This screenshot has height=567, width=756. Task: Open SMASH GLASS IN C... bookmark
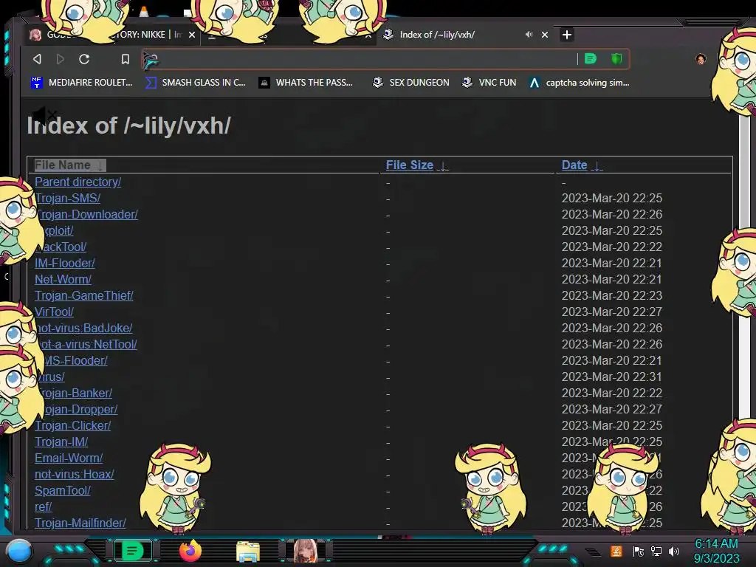(195, 83)
